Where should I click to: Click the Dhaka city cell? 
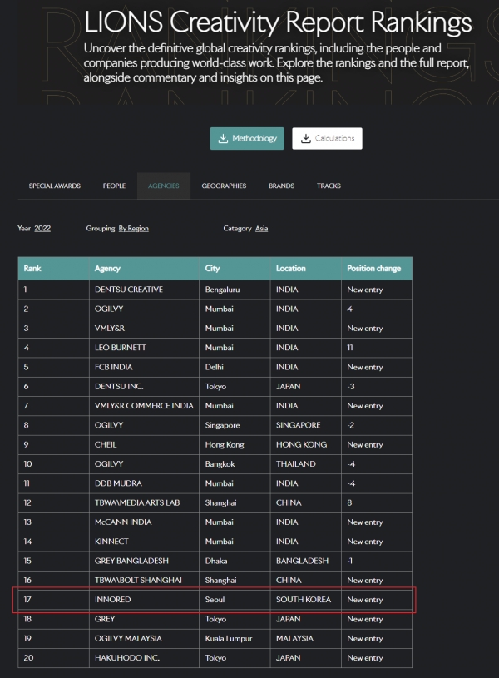pyautogui.click(x=235, y=561)
